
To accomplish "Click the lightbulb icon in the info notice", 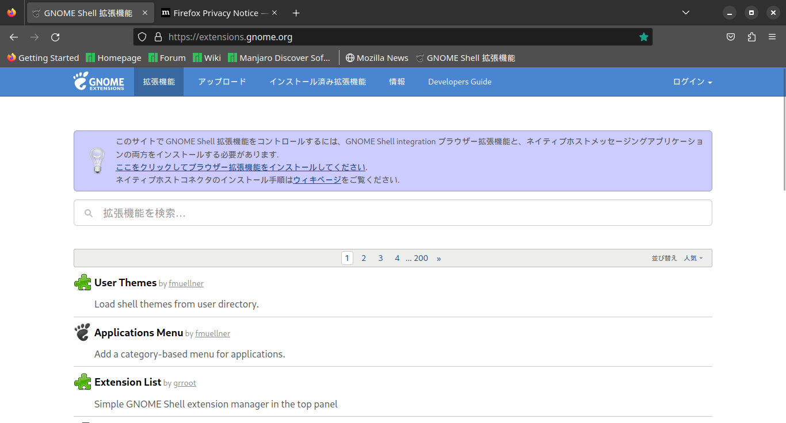I will [97, 160].
